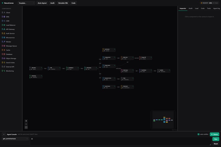Select the Search Index magnifier icon
The width and height of the screenshot is (221, 147).
pyautogui.click(x=4, y=62)
